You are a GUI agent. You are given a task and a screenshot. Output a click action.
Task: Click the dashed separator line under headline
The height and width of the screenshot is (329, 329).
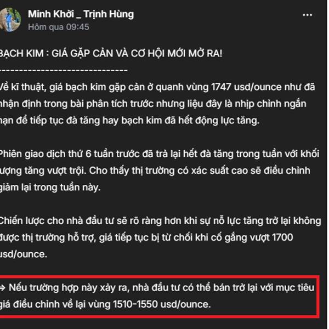(x=64, y=70)
